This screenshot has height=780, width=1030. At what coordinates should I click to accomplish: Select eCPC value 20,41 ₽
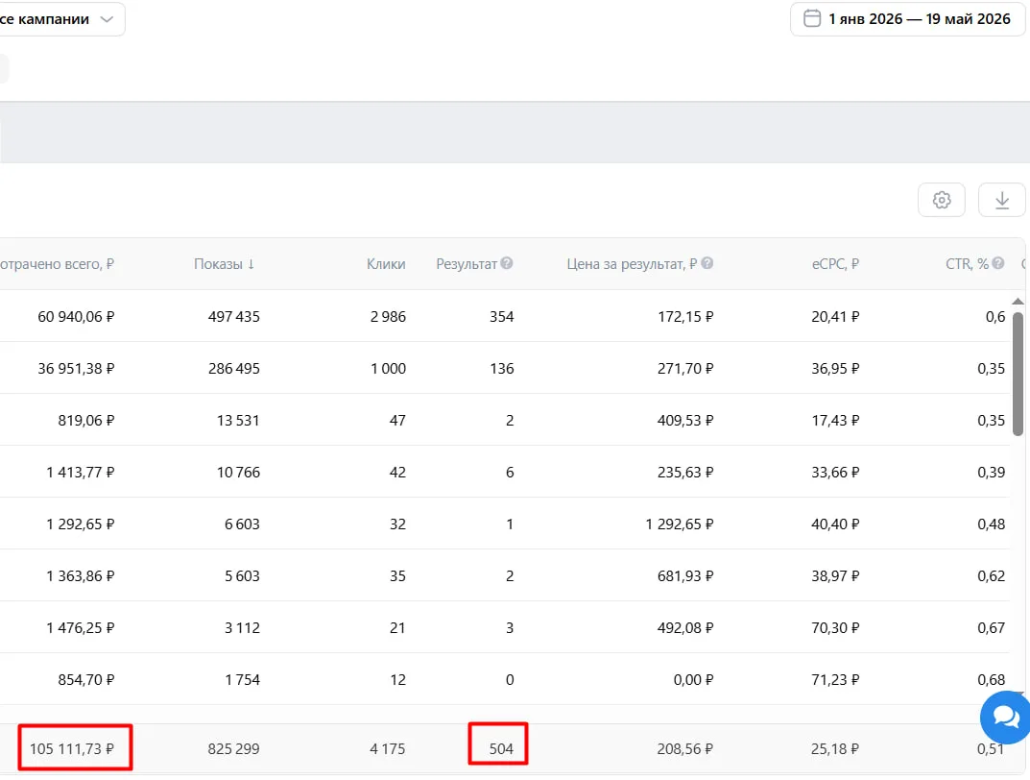[835, 317]
